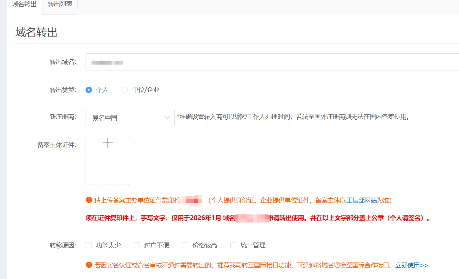Click the 立即使用>> link
Viewport: 459px width, 279px height.
[413, 265]
